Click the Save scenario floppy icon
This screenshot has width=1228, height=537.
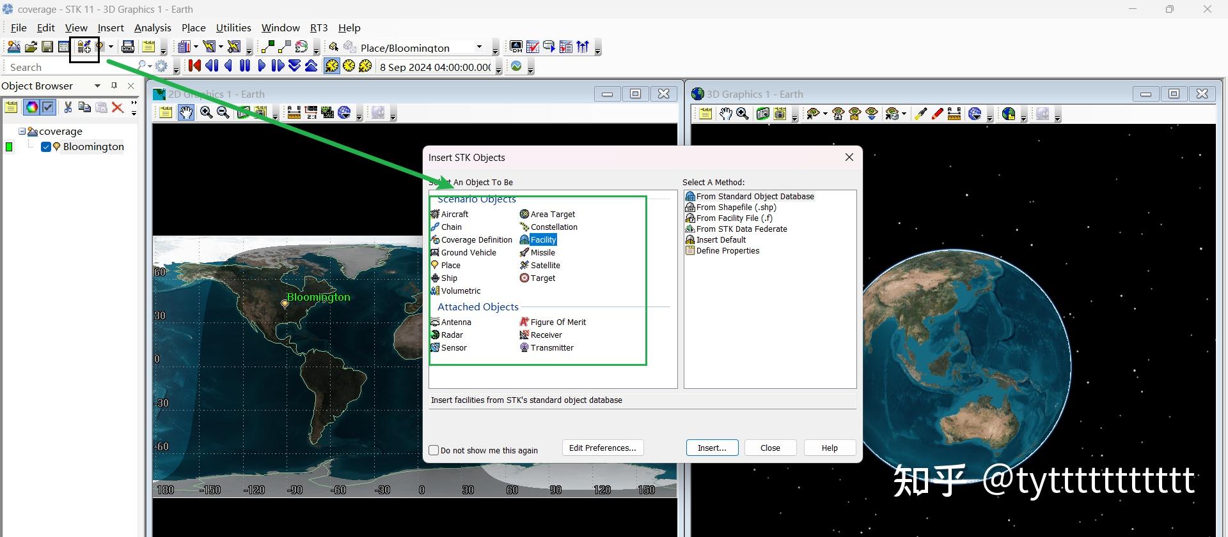[47, 47]
